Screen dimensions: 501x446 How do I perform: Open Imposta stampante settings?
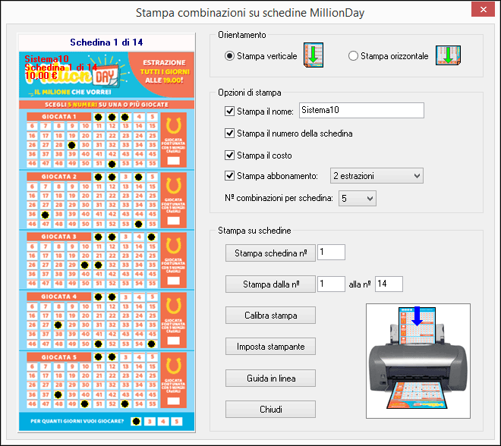click(269, 347)
